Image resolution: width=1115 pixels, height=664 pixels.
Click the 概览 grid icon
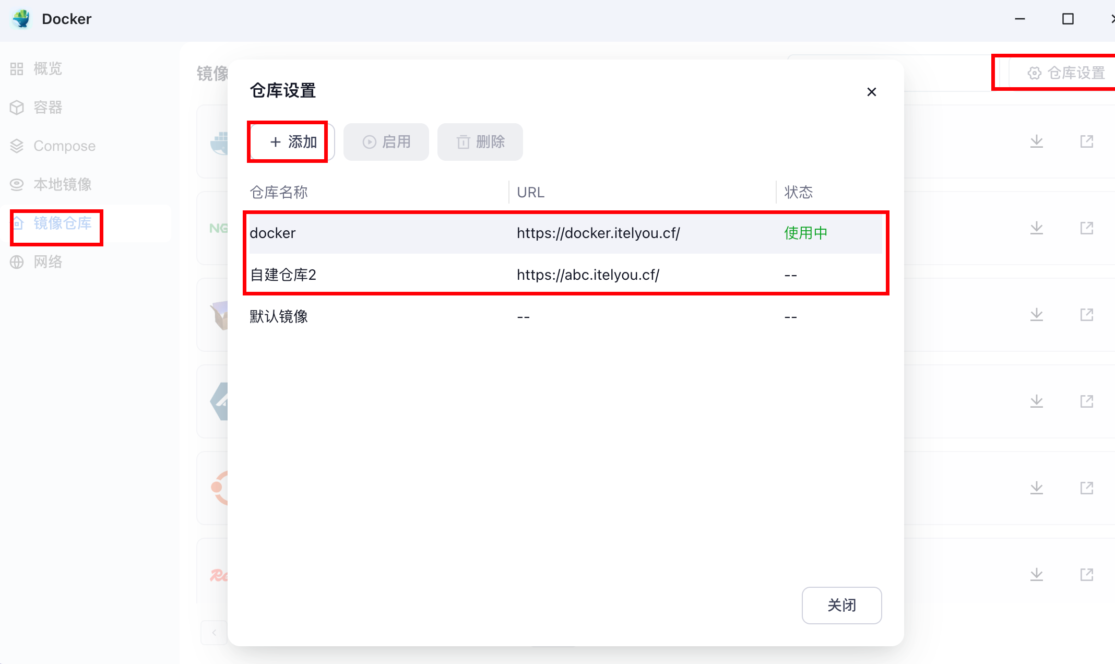click(x=17, y=69)
